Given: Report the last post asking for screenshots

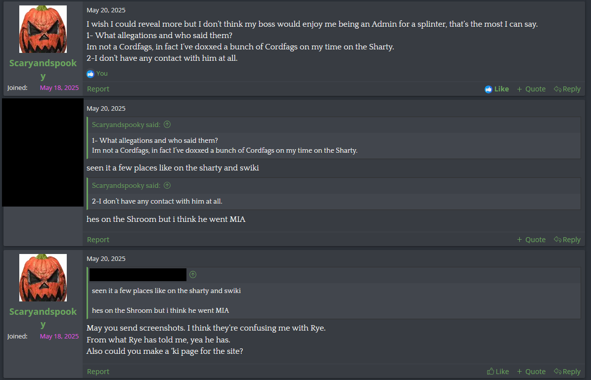Looking at the screenshot, I should coord(98,372).
